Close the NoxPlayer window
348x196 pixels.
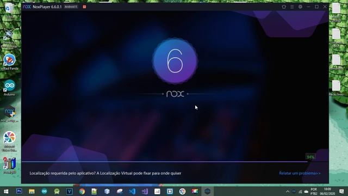[x=325, y=7]
